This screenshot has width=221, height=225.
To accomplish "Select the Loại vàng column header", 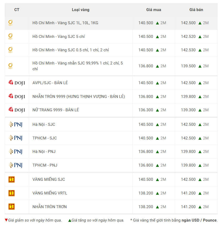I will coord(81,10).
